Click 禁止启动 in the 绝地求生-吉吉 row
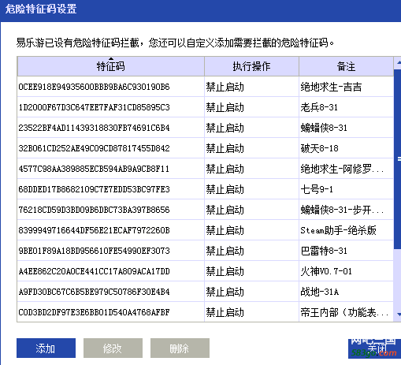The height and width of the screenshot is (365, 401). 225,87
